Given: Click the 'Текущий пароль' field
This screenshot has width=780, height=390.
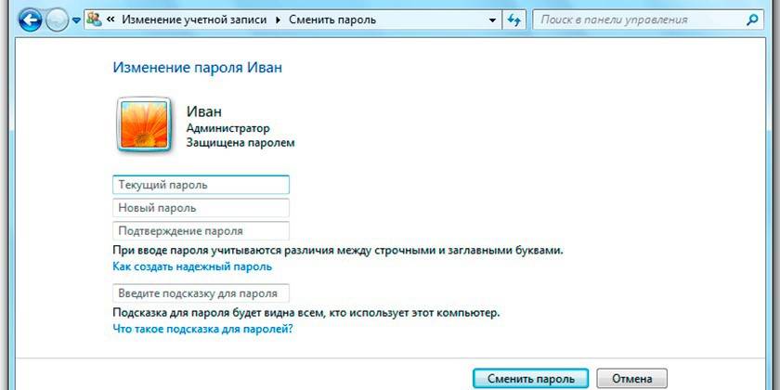Looking at the screenshot, I should pyautogui.click(x=201, y=185).
